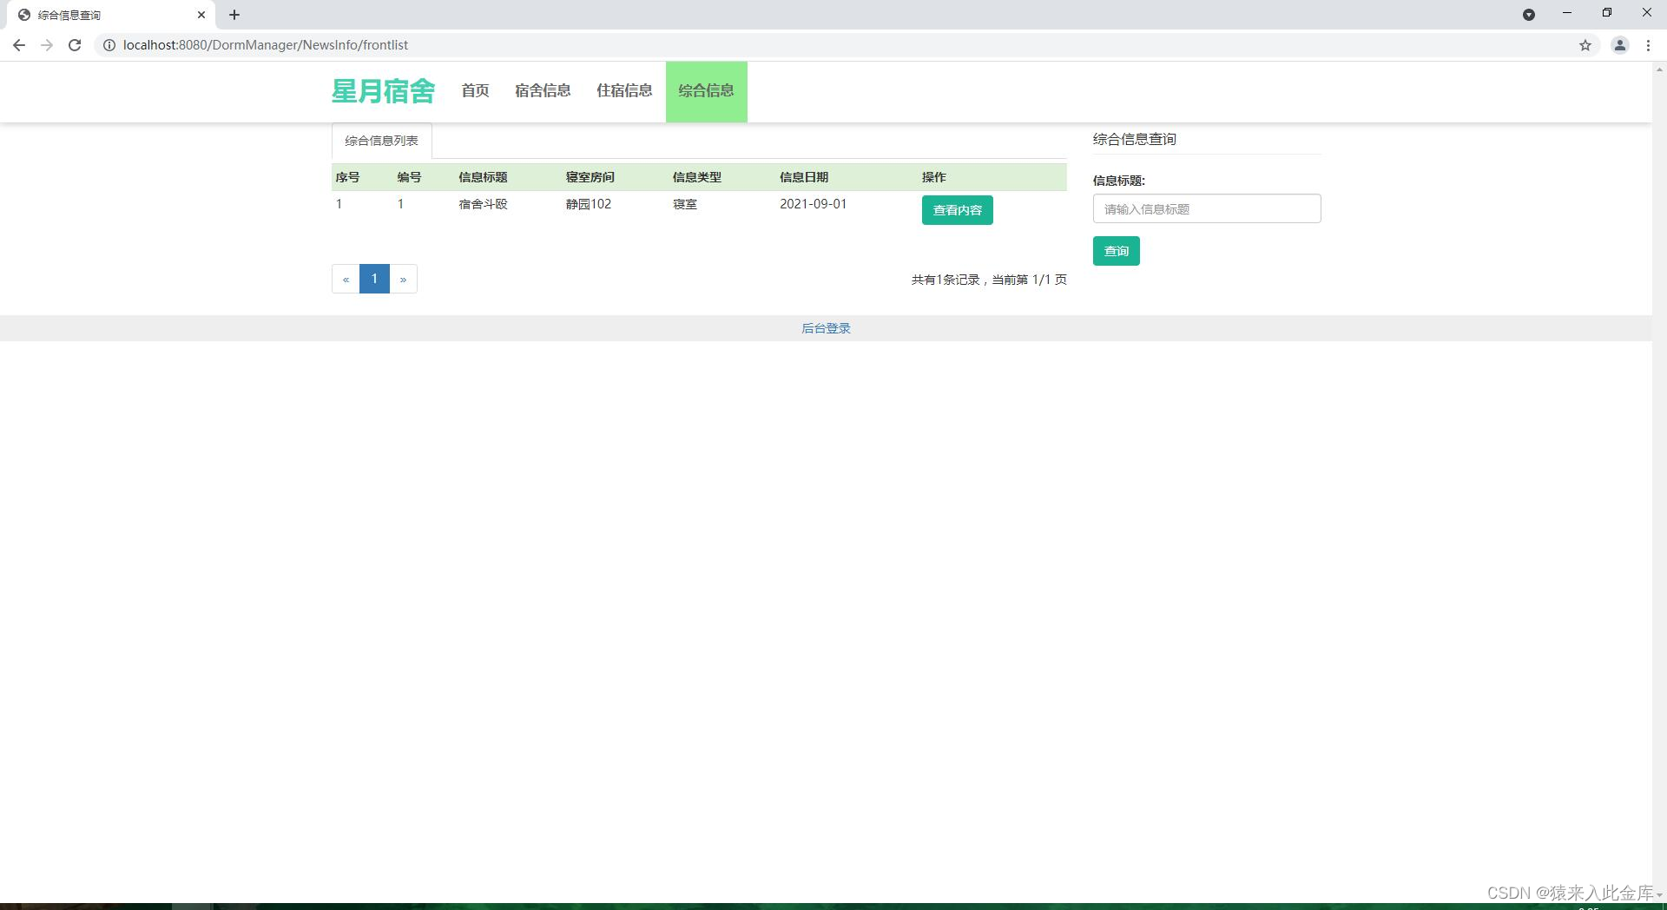Open the 住宿信息 navigation item

624,91
